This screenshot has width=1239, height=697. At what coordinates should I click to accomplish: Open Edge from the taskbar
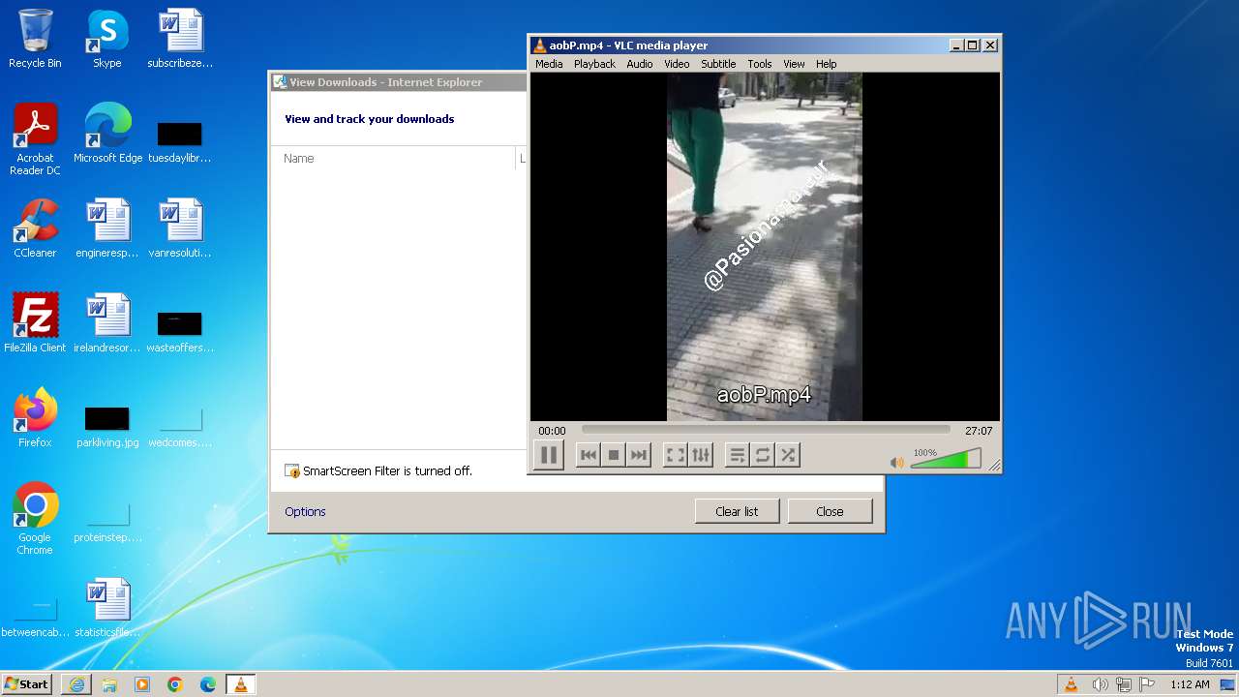point(208,684)
